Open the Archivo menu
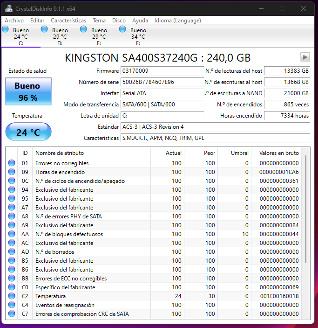318x328 pixels. click(x=14, y=21)
